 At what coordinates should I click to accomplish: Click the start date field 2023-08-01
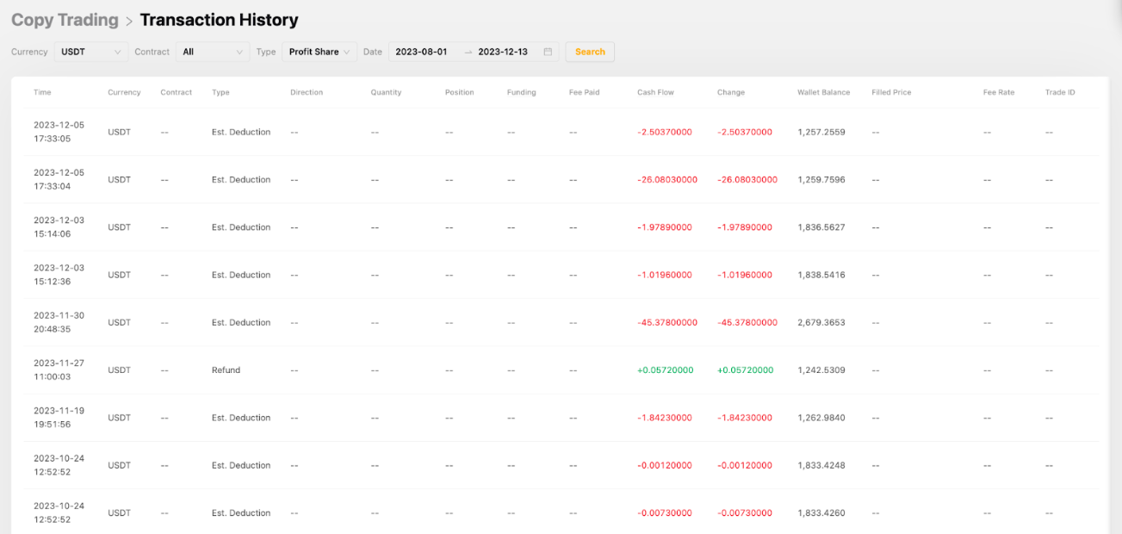[421, 52]
